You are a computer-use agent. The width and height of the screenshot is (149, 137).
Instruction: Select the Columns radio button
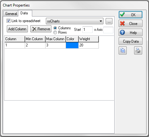click(x=55, y=28)
